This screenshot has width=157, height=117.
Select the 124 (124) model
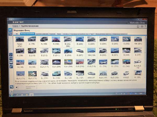(x=91, y=52)
